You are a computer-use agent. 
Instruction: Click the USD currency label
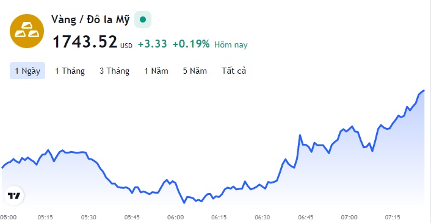pos(126,46)
